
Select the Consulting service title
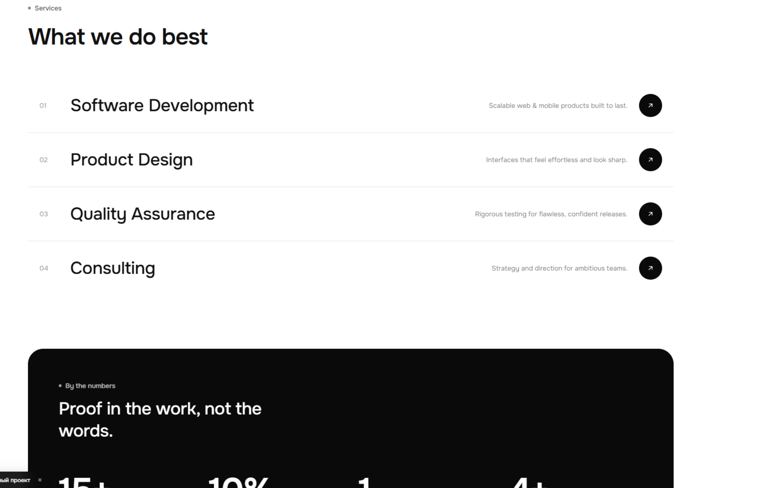(x=112, y=268)
